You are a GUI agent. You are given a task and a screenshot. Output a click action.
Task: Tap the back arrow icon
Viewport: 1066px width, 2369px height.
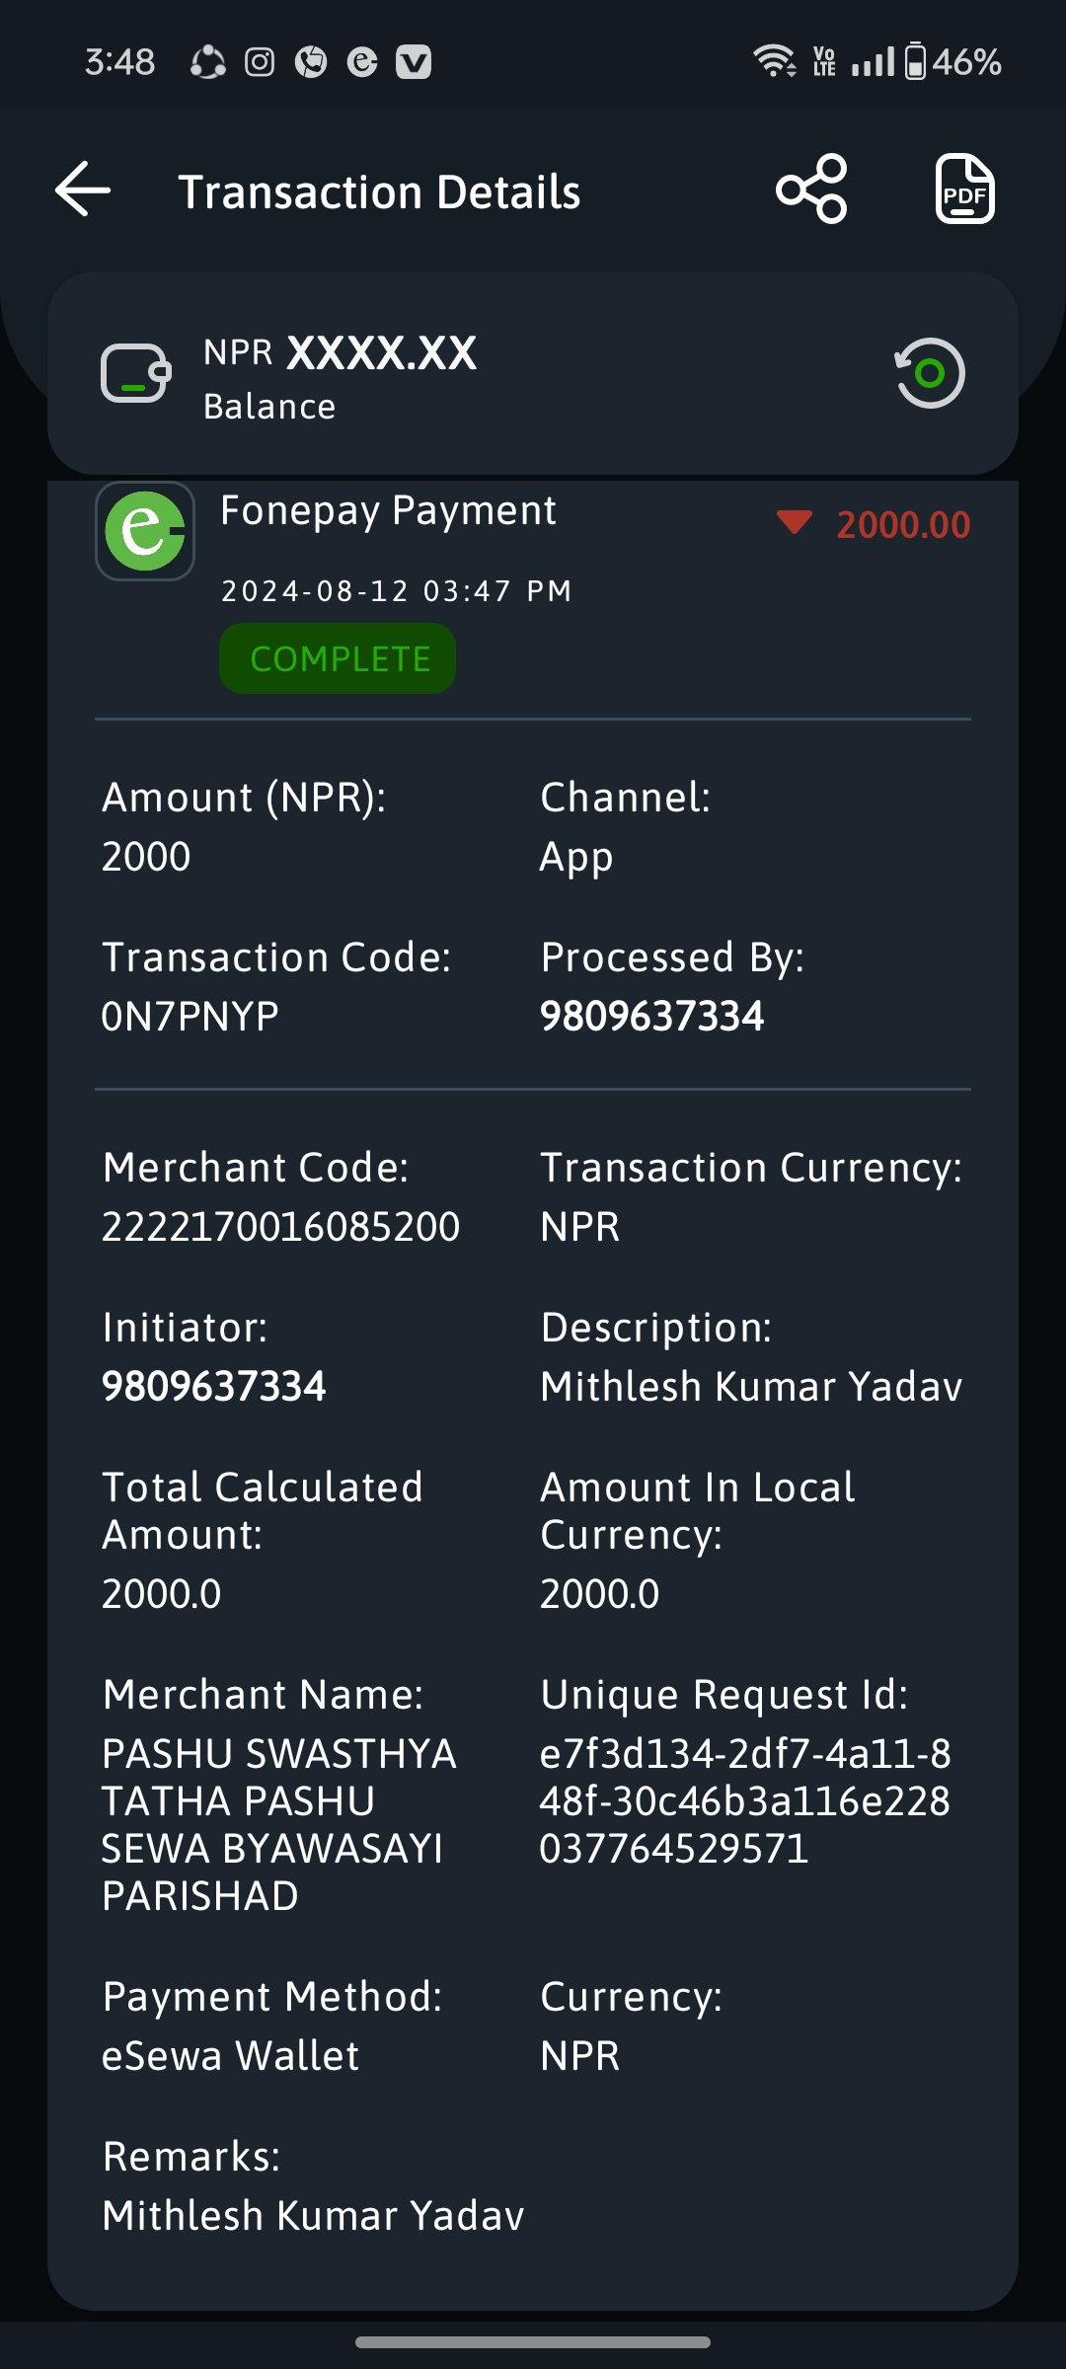pyautogui.click(x=83, y=189)
